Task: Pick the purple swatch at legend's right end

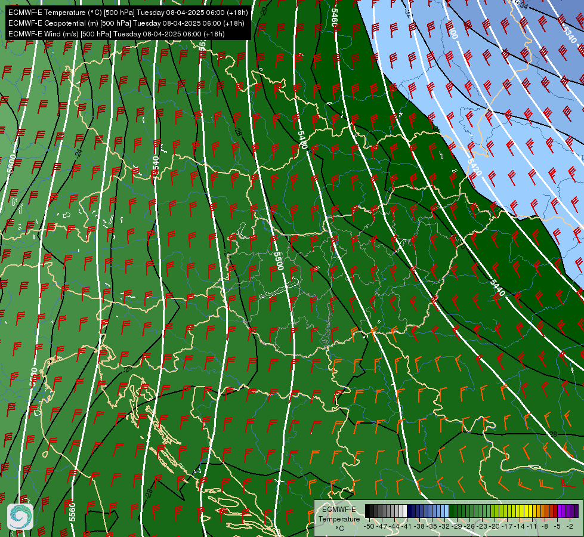Action: tap(576, 511)
